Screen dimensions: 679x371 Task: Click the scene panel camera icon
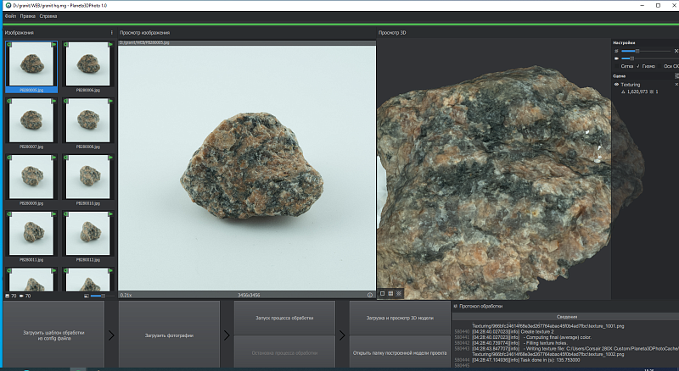676,75
